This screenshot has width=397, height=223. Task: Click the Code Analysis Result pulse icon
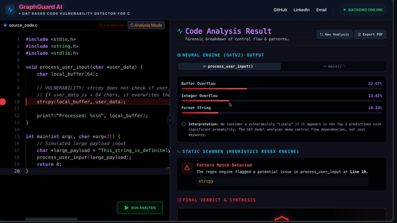(x=180, y=31)
